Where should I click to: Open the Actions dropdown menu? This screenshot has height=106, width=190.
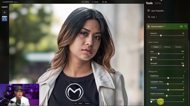[88, 103]
